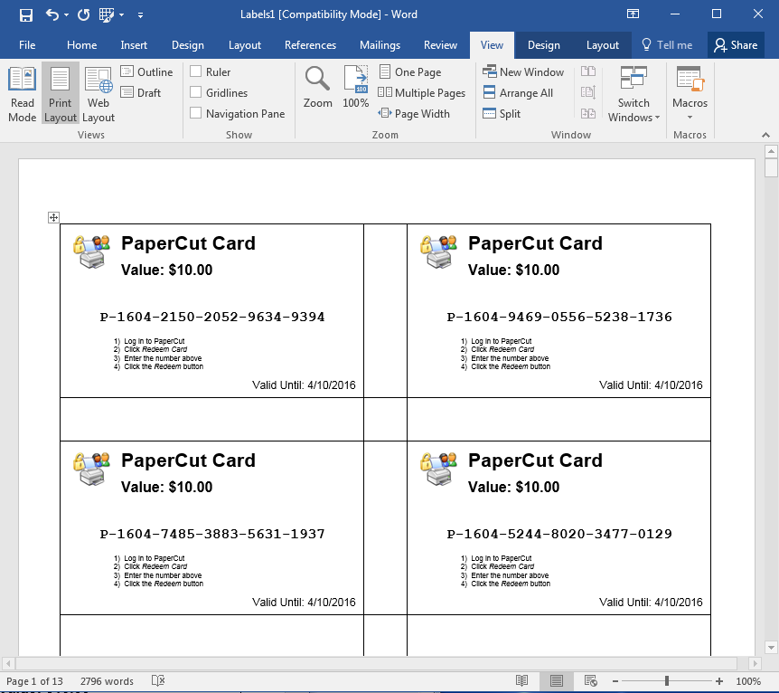Screen dimensions: 779x693
Task: Collapse the ribbon with the chevron
Action: click(765, 135)
